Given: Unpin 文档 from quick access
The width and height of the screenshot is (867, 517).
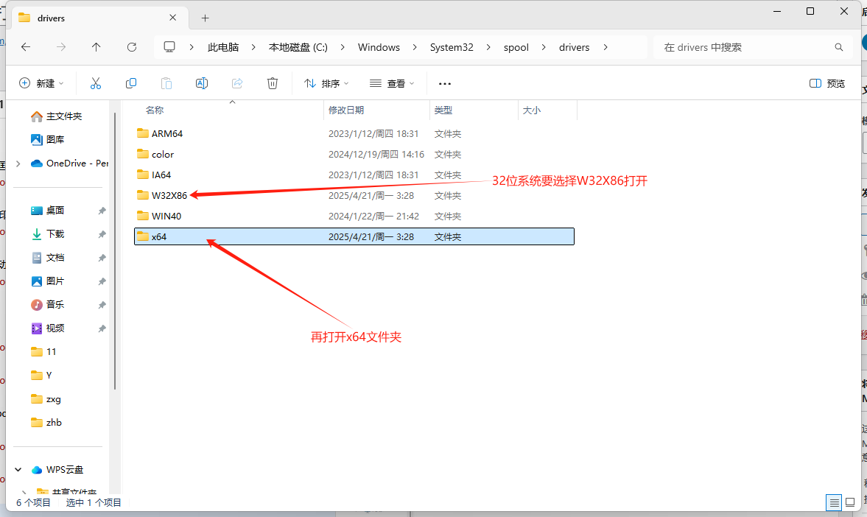Looking at the screenshot, I should pyautogui.click(x=102, y=258).
